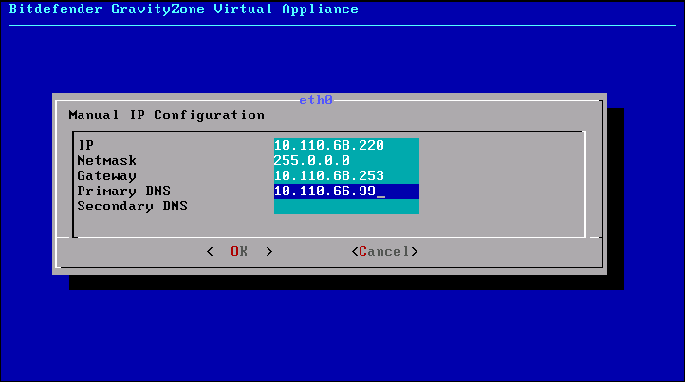Image resolution: width=685 pixels, height=382 pixels.
Task: Click the right angle bracket beside OK
Action: (x=270, y=251)
